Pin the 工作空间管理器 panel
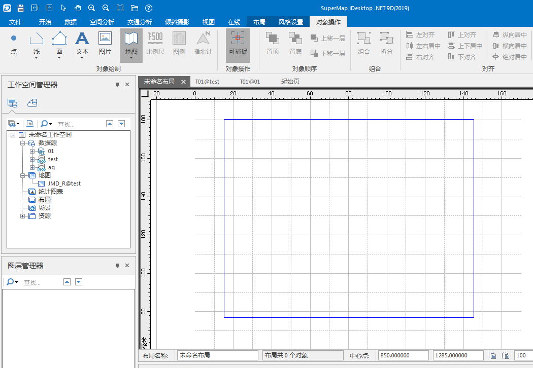 (118, 85)
